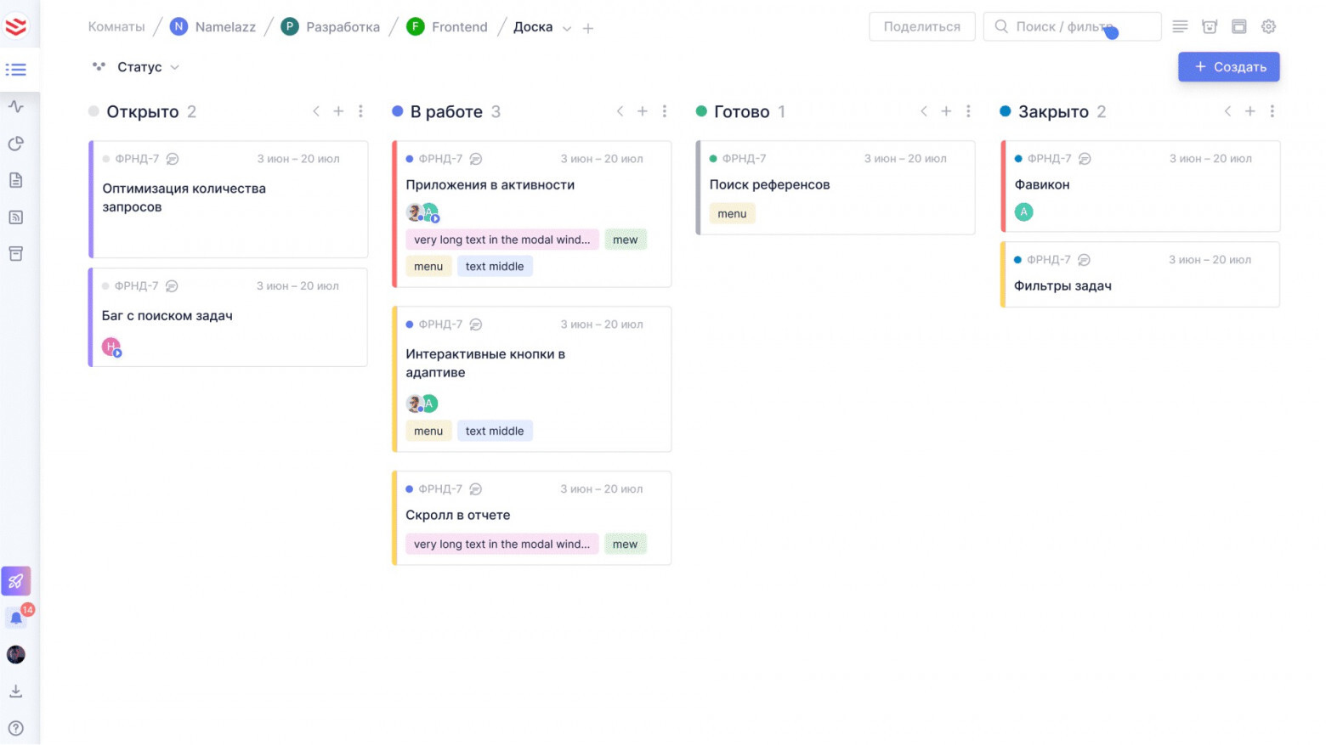The height and width of the screenshot is (745, 1326).
Task: Open the notifications bell in sidebar
Action: 16,618
